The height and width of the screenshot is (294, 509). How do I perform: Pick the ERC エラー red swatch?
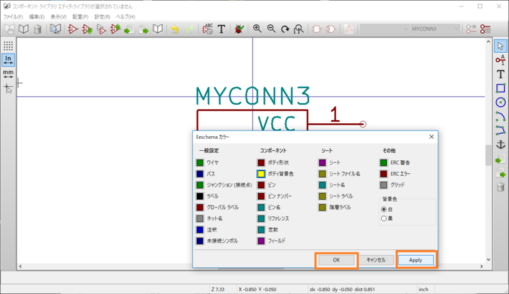(x=384, y=174)
